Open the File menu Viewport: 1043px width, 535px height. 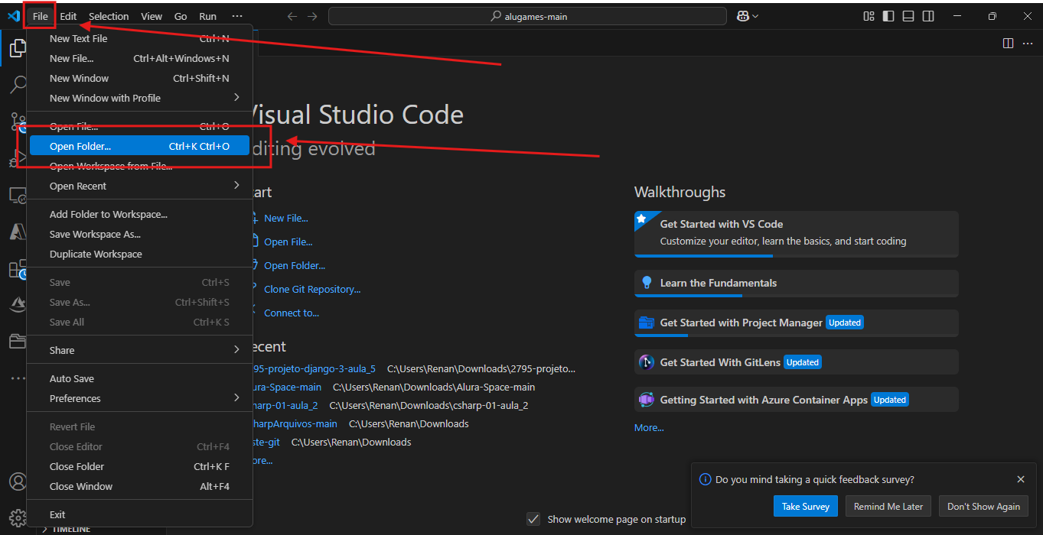coord(40,16)
